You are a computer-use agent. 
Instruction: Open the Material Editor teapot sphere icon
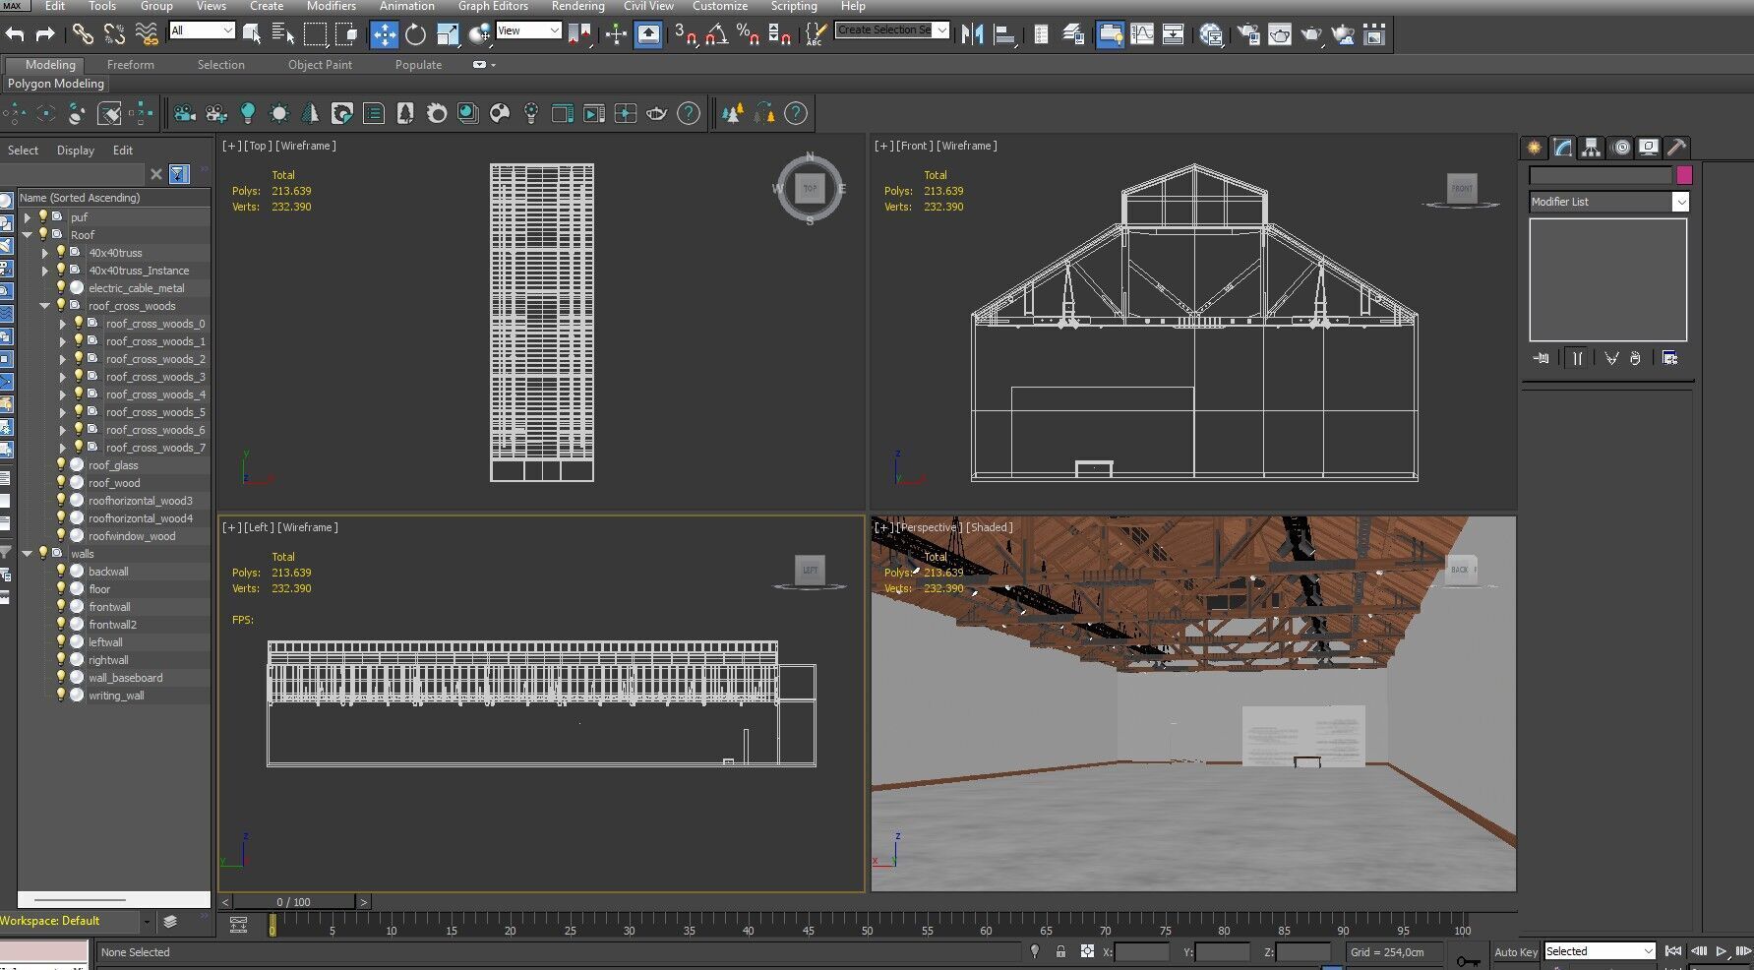pyautogui.click(x=1211, y=35)
